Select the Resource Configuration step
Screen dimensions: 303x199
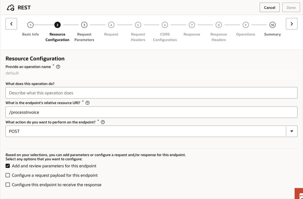coord(57,25)
